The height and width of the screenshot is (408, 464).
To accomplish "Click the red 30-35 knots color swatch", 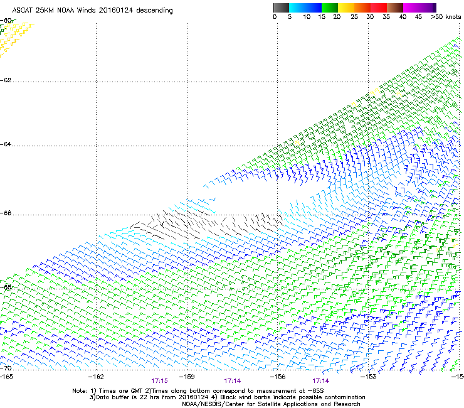I will point(379,8).
